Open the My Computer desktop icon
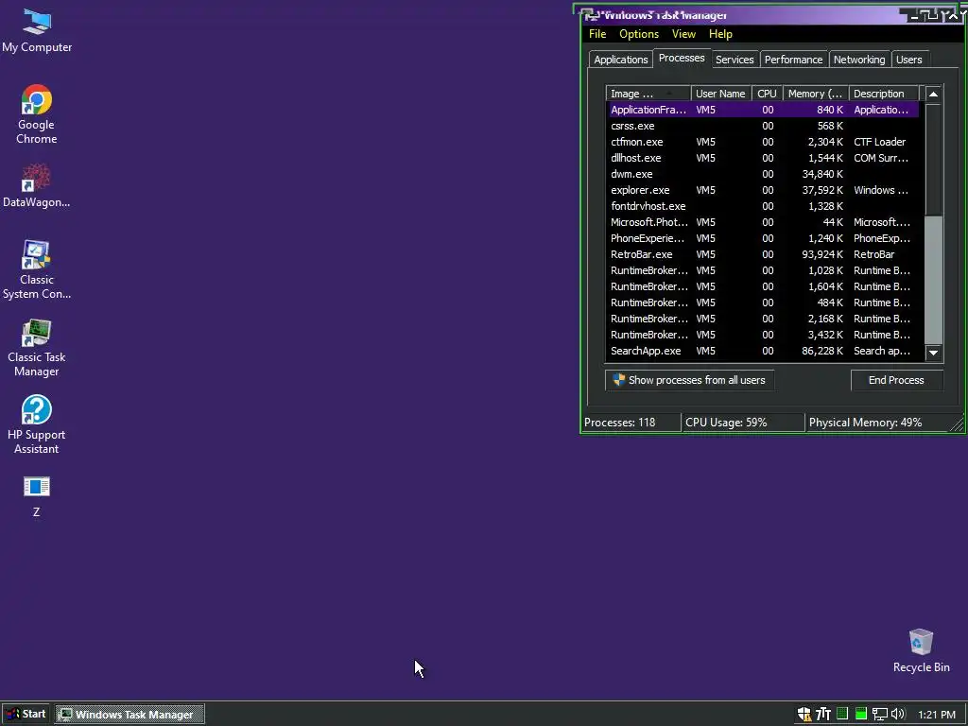Image resolution: width=968 pixels, height=726 pixels. coord(37,31)
